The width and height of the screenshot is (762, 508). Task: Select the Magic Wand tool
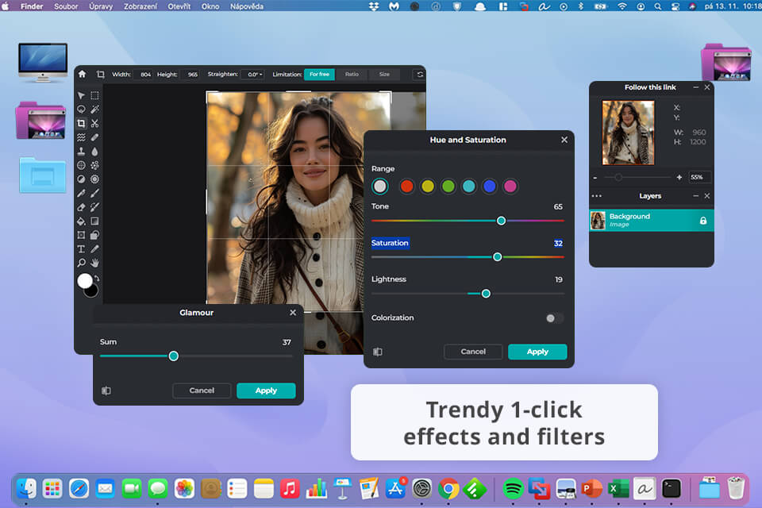94,110
